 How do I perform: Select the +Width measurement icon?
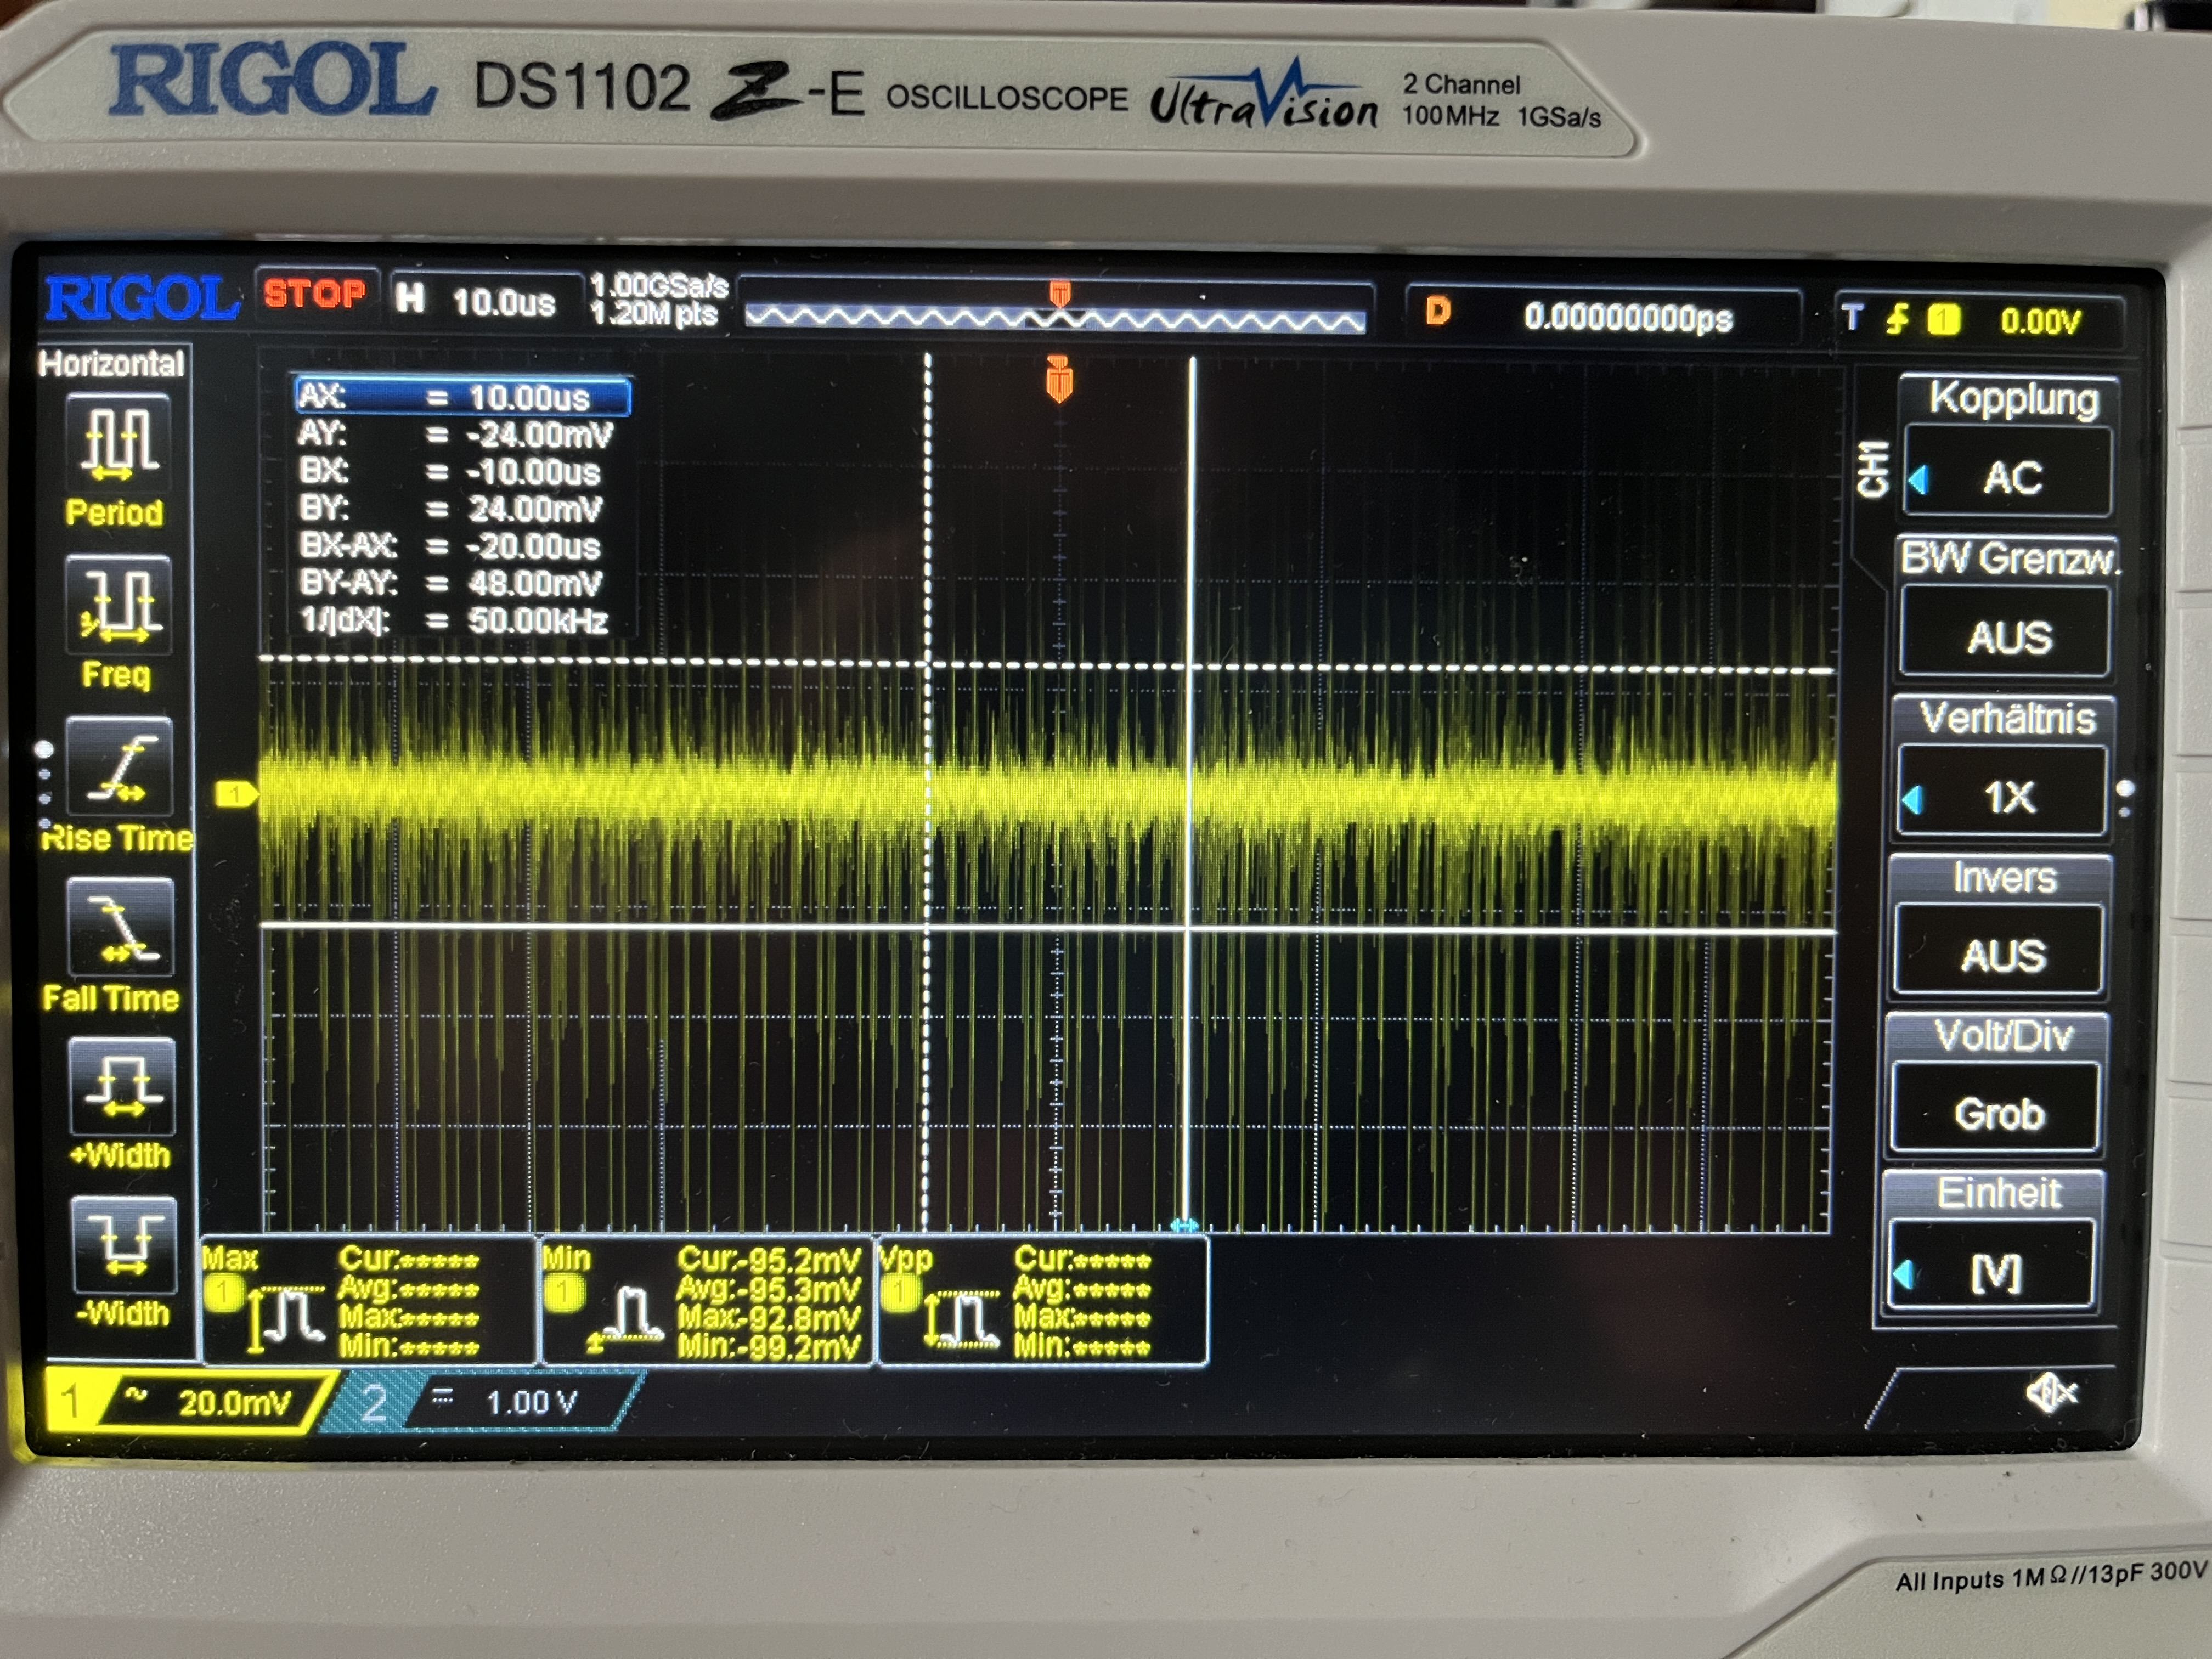tap(123, 1088)
